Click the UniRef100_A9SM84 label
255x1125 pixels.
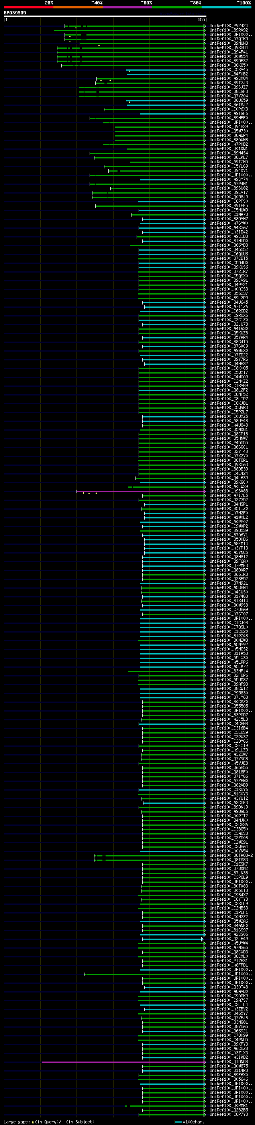click(228, 79)
